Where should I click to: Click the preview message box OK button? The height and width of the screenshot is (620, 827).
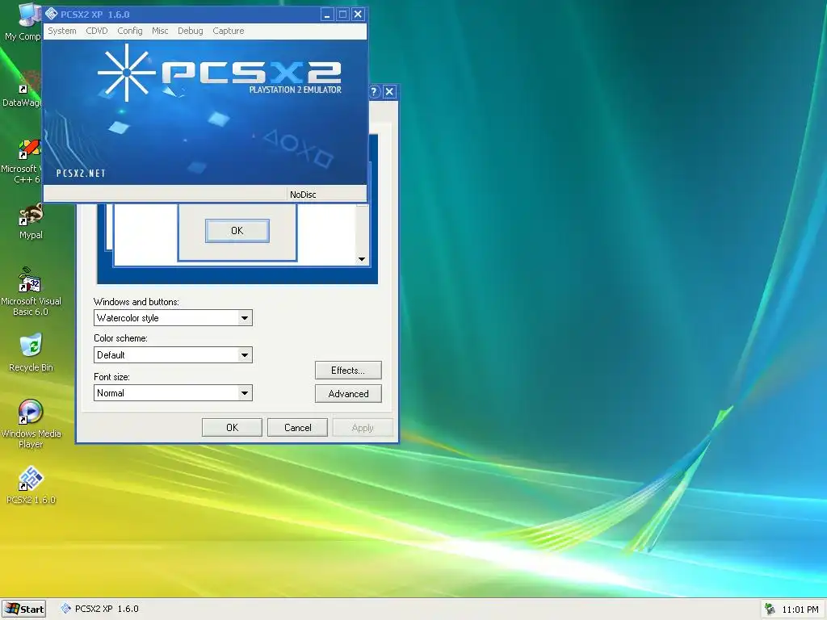tap(237, 230)
